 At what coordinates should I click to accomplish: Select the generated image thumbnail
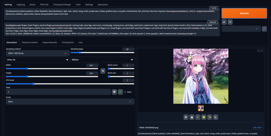click(201, 108)
